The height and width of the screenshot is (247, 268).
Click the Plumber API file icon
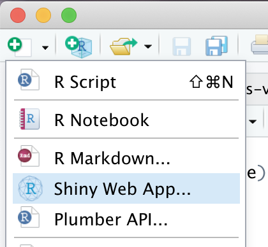(29, 217)
